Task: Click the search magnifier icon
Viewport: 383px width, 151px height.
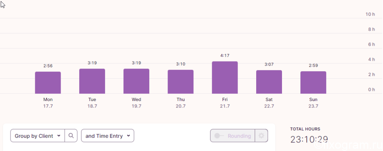Action: tap(71, 136)
